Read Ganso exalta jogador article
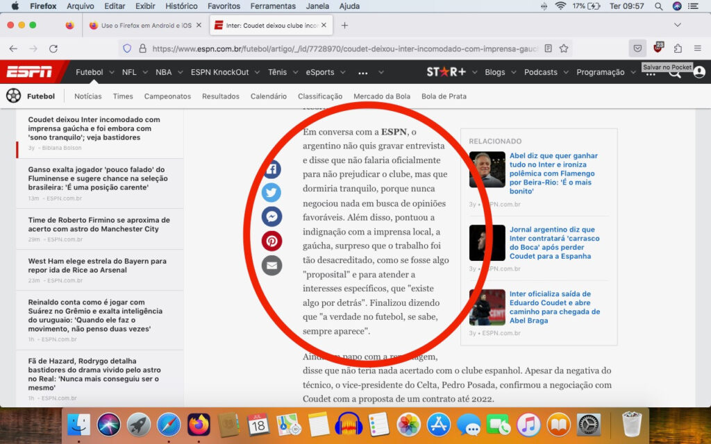The image size is (711, 444). (x=98, y=178)
